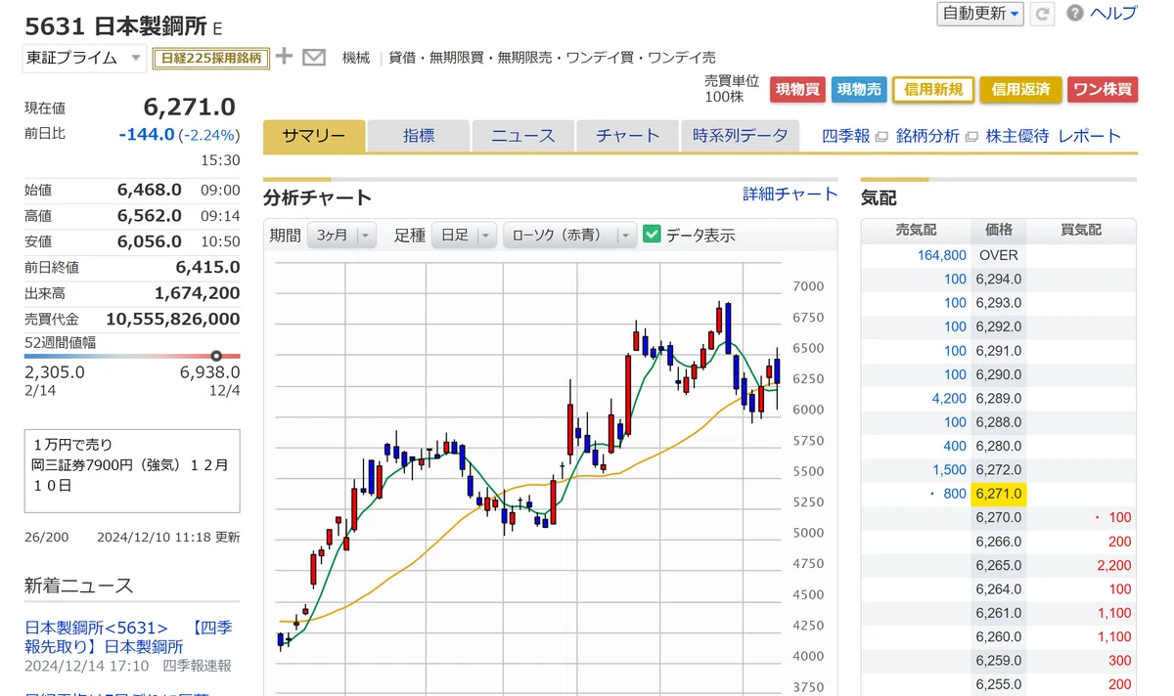
Task: Switch to the チャート tab
Action: tap(628, 136)
